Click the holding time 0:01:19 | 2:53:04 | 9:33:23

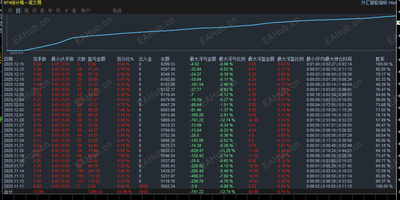point(329,120)
